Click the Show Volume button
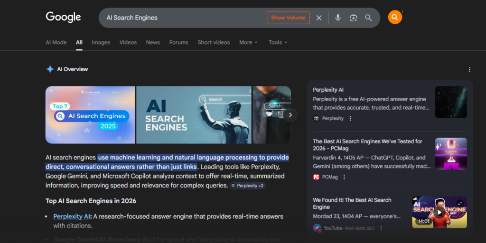Viewport: 486px width, 243px height. [288, 18]
